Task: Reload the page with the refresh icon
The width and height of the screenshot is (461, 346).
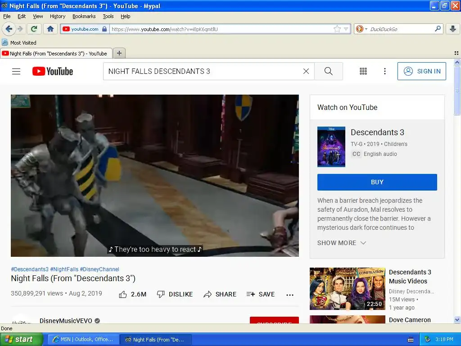Action: 34,29
